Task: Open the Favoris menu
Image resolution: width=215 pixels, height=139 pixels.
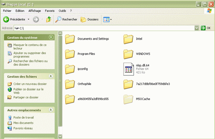Action: click(x=50, y=11)
